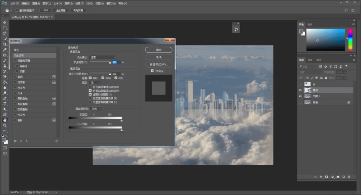Toggle the 预览(V) preview checkbox

coord(152,71)
